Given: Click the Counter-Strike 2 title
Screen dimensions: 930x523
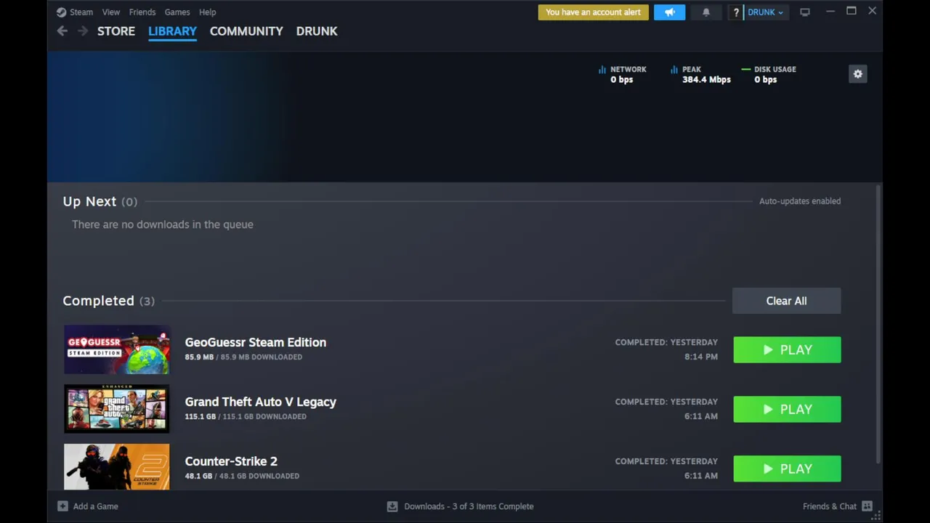Looking at the screenshot, I should coord(231,461).
